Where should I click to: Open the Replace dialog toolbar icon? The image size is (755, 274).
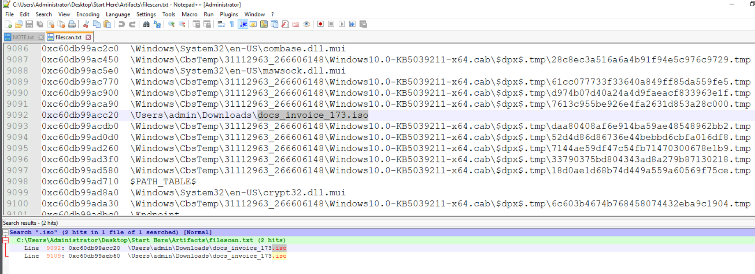pos(157,24)
